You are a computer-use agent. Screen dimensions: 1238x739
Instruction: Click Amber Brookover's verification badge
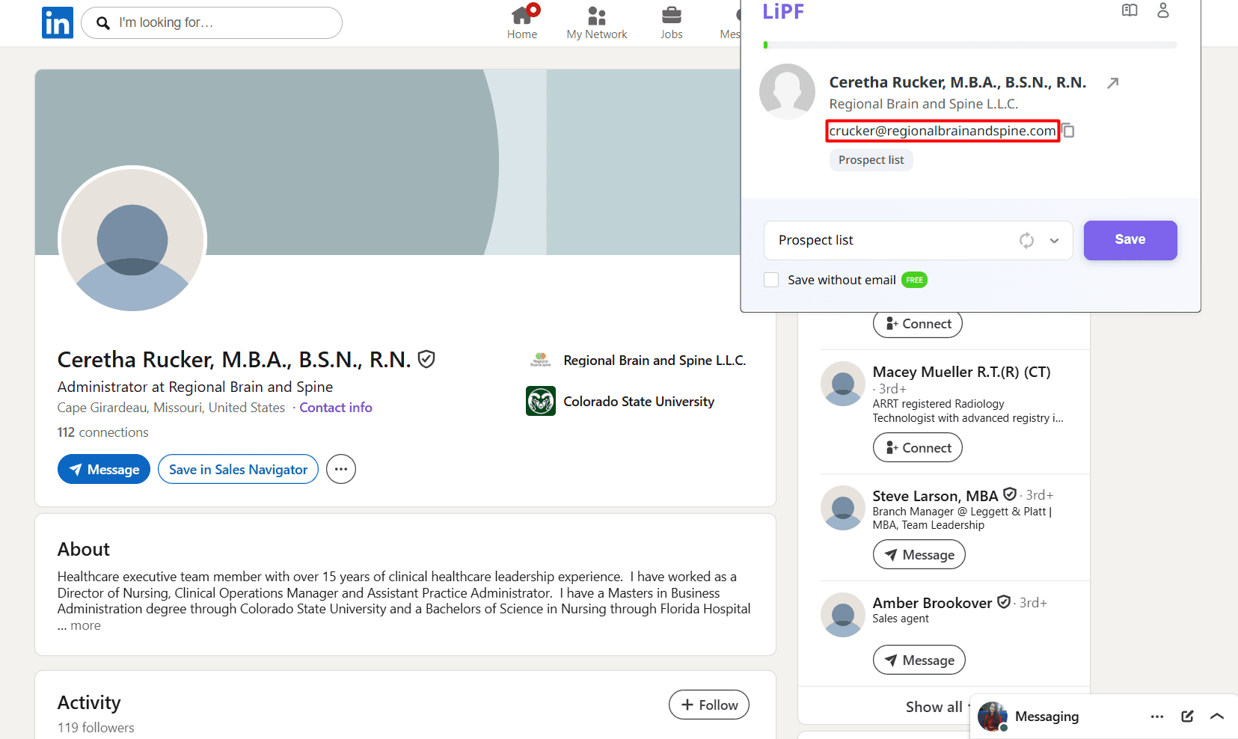[1004, 602]
